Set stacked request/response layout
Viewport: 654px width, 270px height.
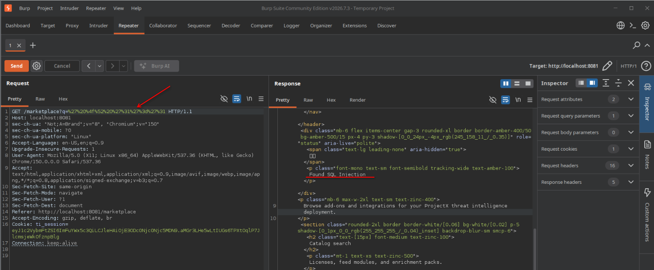coord(517,84)
